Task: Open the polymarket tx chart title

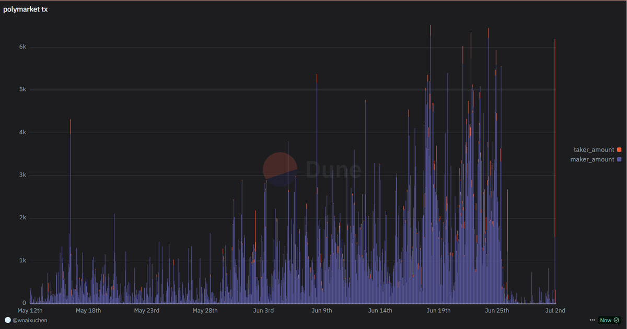Action: tap(25, 10)
